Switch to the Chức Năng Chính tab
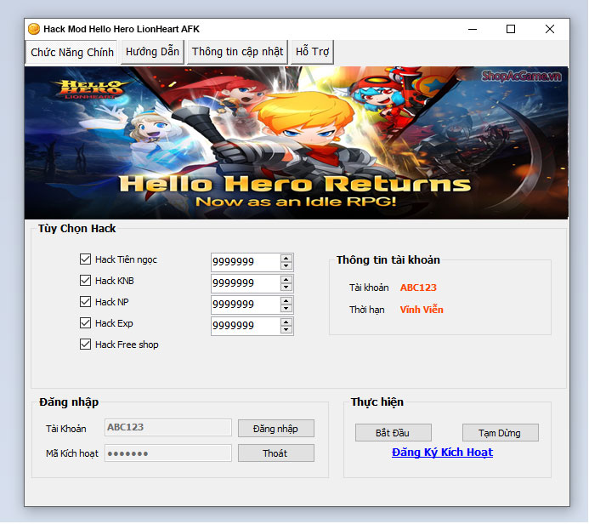The image size is (589, 524). pos(72,52)
